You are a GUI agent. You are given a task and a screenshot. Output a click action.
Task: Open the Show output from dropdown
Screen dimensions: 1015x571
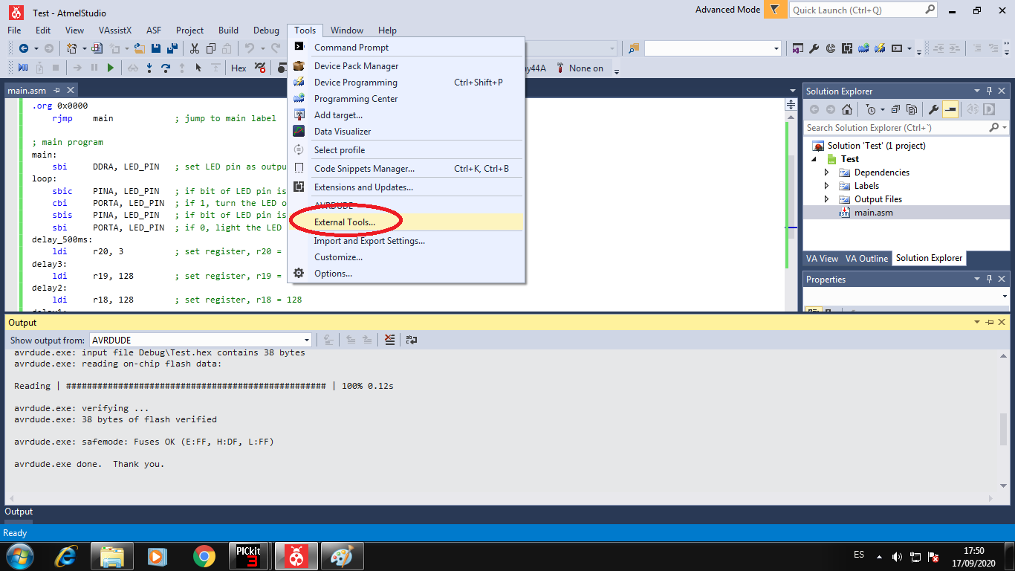tap(307, 340)
